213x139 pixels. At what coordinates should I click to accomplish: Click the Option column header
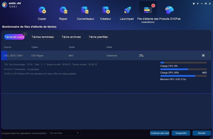(35, 47)
